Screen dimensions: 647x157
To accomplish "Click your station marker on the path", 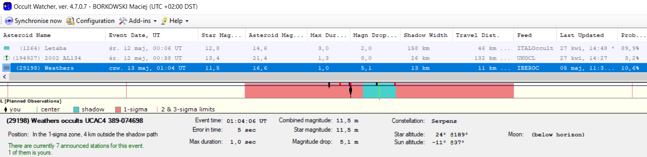I will [x=350, y=91].
